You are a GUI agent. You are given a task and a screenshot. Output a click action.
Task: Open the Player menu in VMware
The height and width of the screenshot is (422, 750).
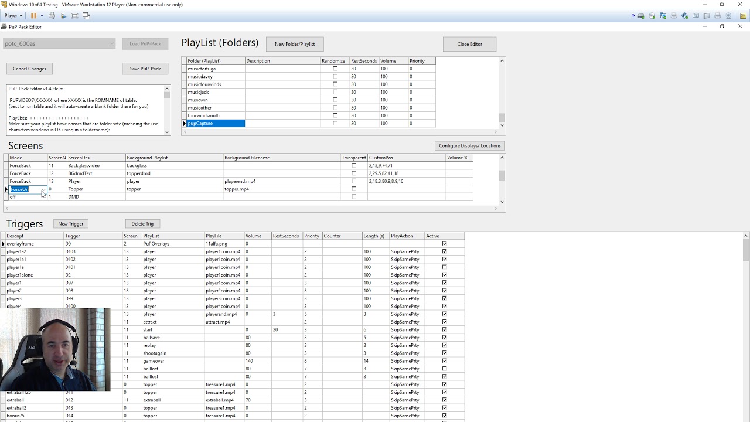(13, 16)
